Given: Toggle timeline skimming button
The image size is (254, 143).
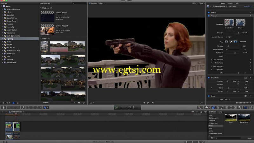Looking at the screenshot, I should point(193,112).
